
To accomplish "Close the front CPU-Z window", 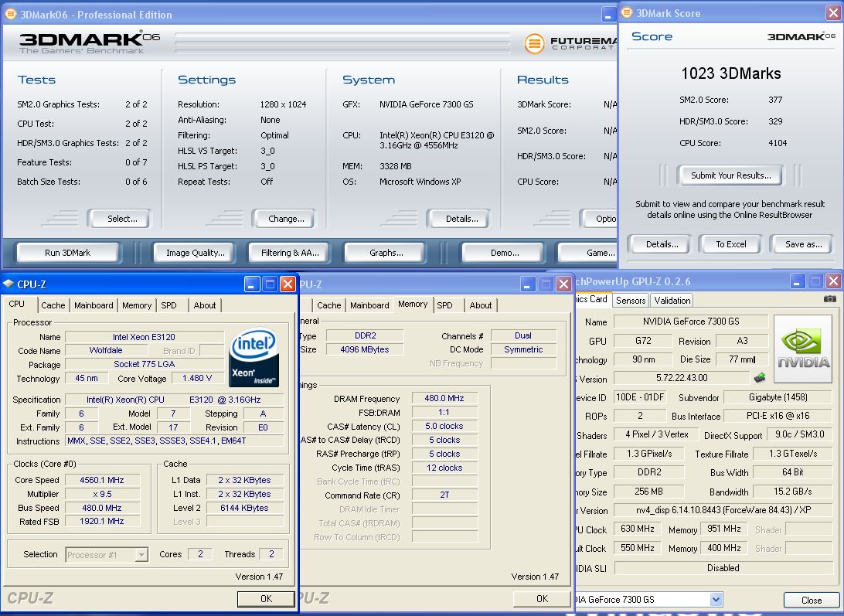I will [x=288, y=284].
